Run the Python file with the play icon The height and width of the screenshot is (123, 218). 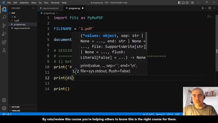pyautogui.click(x=203, y=8)
